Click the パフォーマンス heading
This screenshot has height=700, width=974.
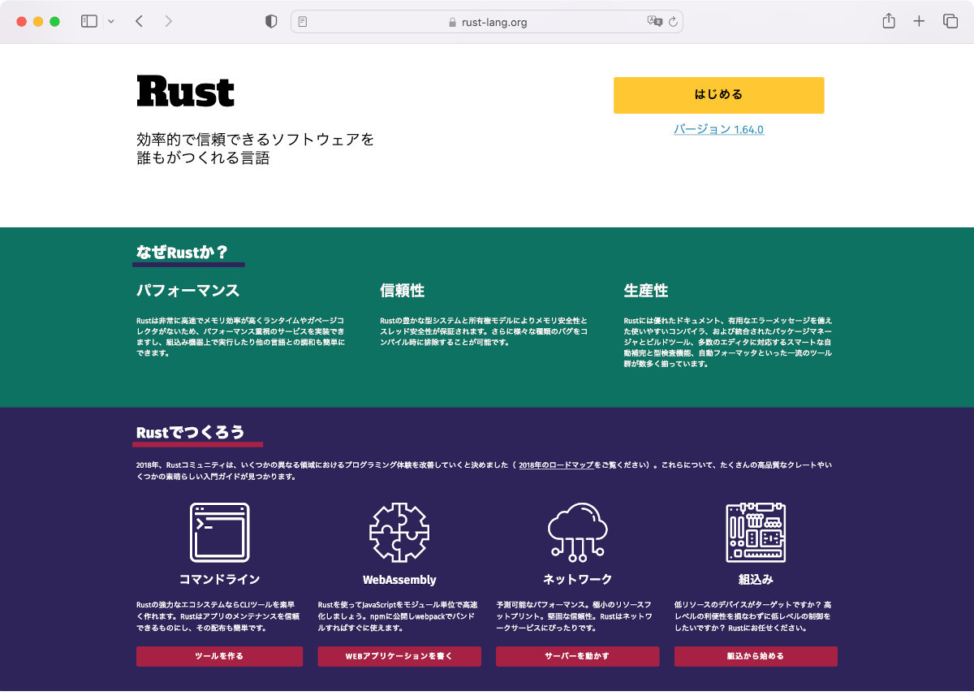click(188, 291)
